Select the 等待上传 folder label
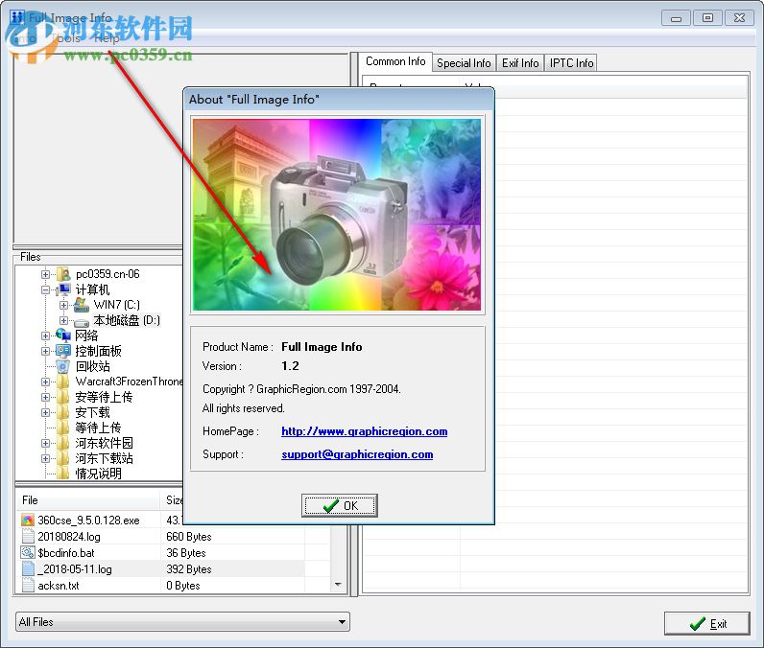Viewport: 764px width, 648px height. (98, 428)
